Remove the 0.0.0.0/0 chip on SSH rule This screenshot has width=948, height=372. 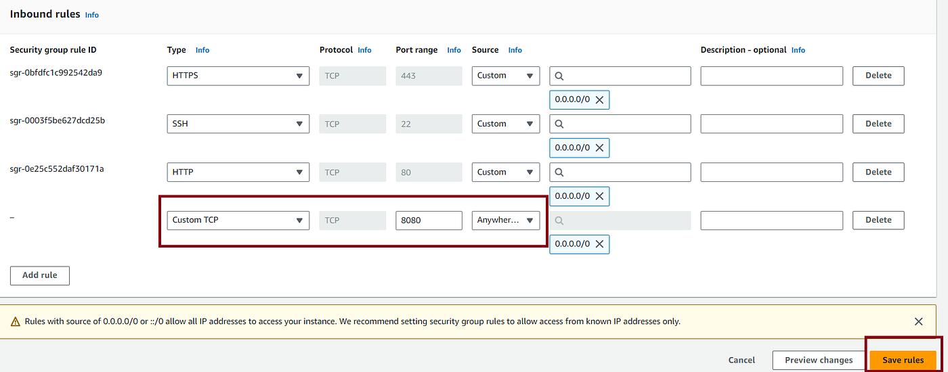(599, 147)
